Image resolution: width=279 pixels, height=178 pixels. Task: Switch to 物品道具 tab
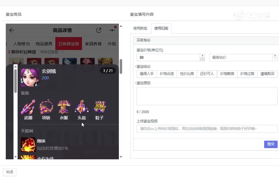coord(44,44)
